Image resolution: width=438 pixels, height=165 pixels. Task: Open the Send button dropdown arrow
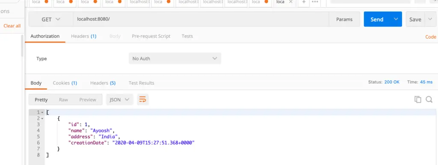pos(396,19)
